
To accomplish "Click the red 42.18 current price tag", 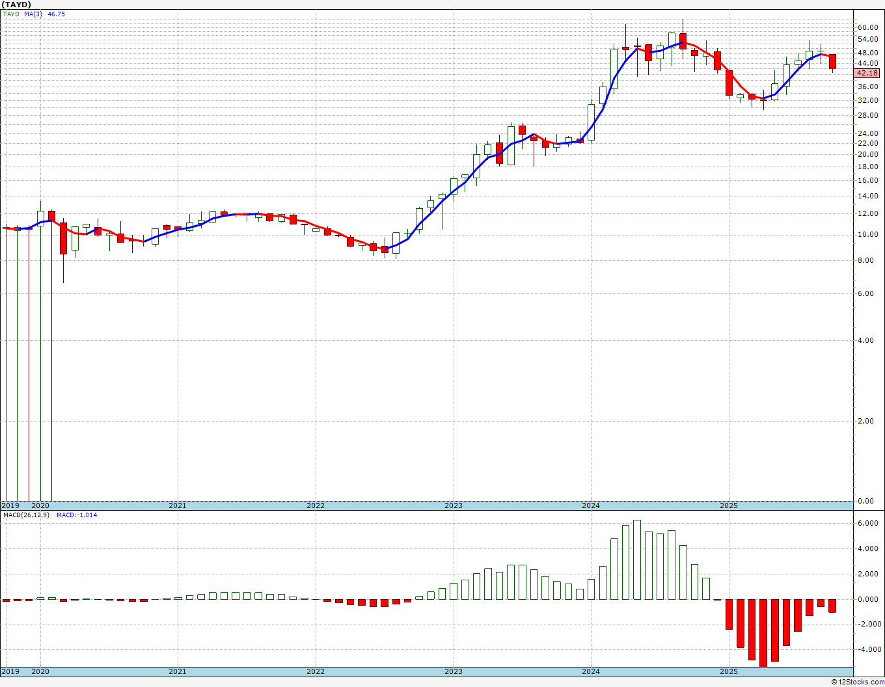I will pos(868,73).
